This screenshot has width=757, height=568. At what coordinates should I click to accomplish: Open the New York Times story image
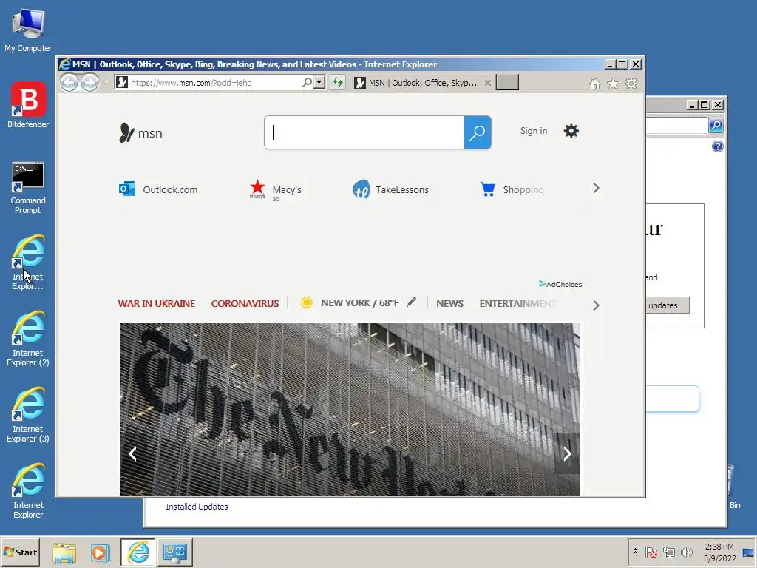click(350, 409)
